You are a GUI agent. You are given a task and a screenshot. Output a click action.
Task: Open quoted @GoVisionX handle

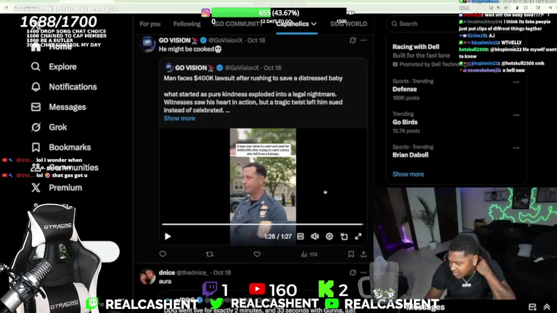[x=242, y=68]
